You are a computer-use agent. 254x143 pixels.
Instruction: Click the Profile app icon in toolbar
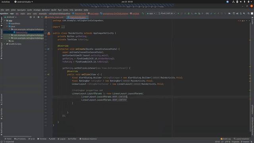196,14
